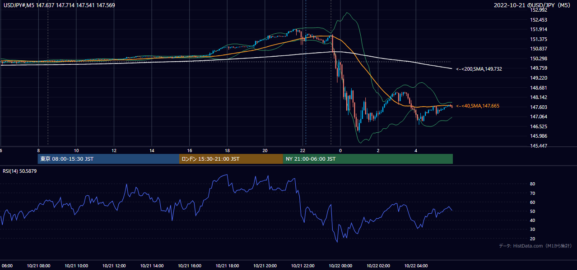The width and height of the screenshot is (577, 270).
Task: Click the HistData.com data source credit
Action: tap(535, 246)
